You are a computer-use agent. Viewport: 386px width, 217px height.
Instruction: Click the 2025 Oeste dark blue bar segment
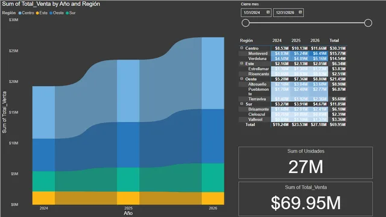tap(128, 145)
